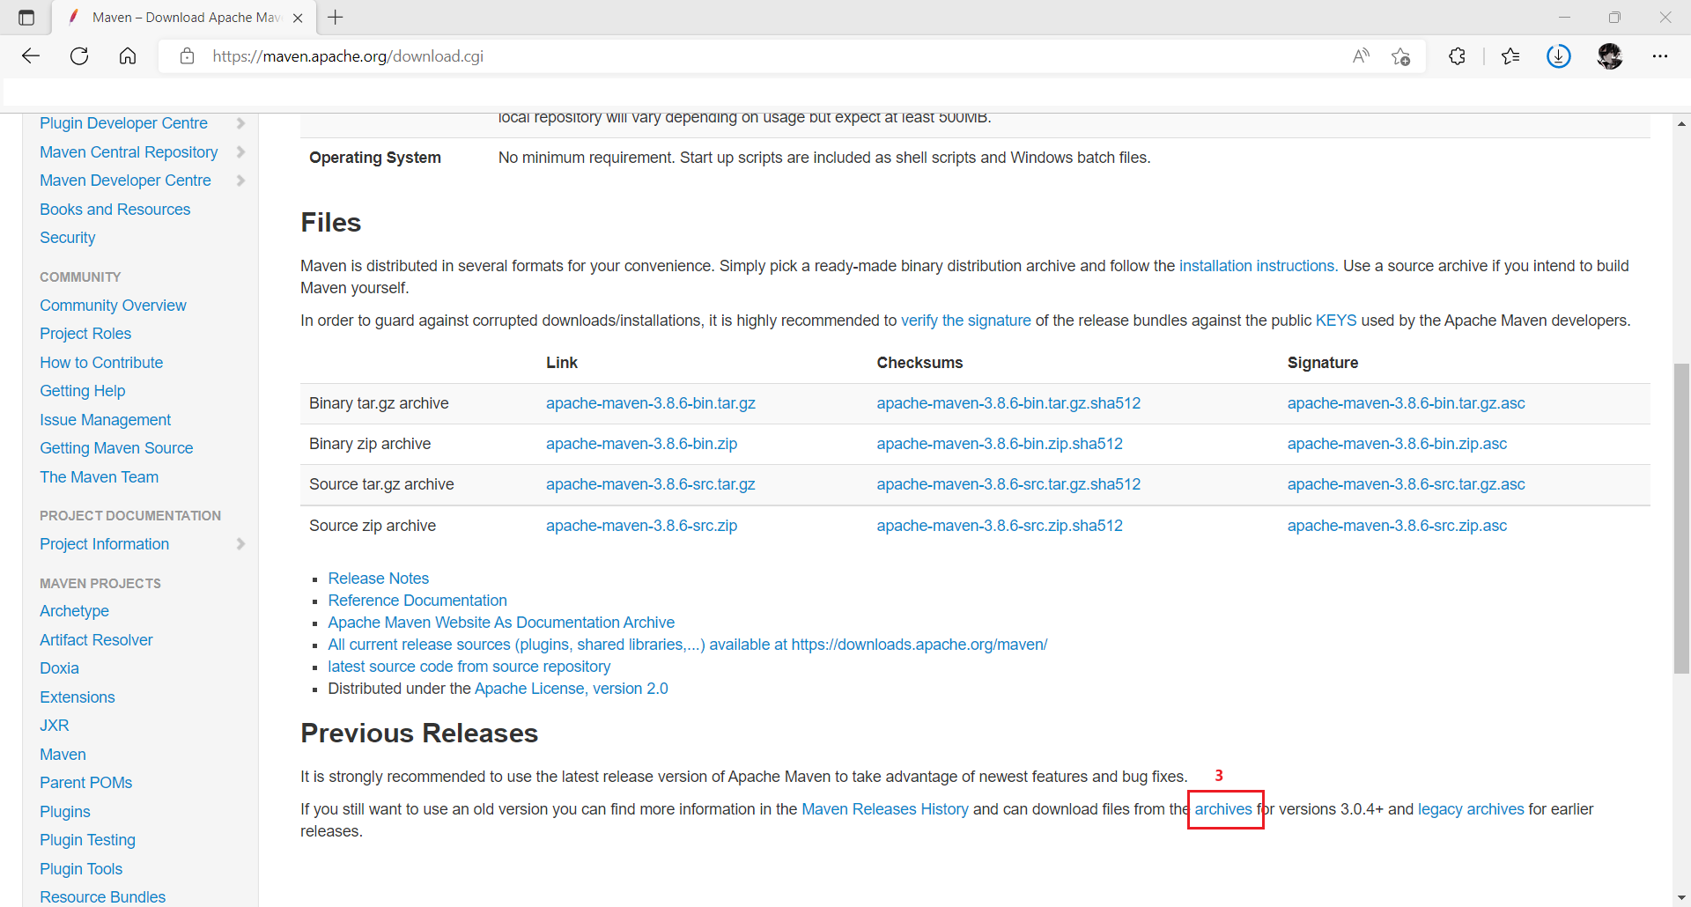This screenshot has height=907, width=1691.
Task: Open Plugin Testing sidebar link
Action: pos(87,840)
